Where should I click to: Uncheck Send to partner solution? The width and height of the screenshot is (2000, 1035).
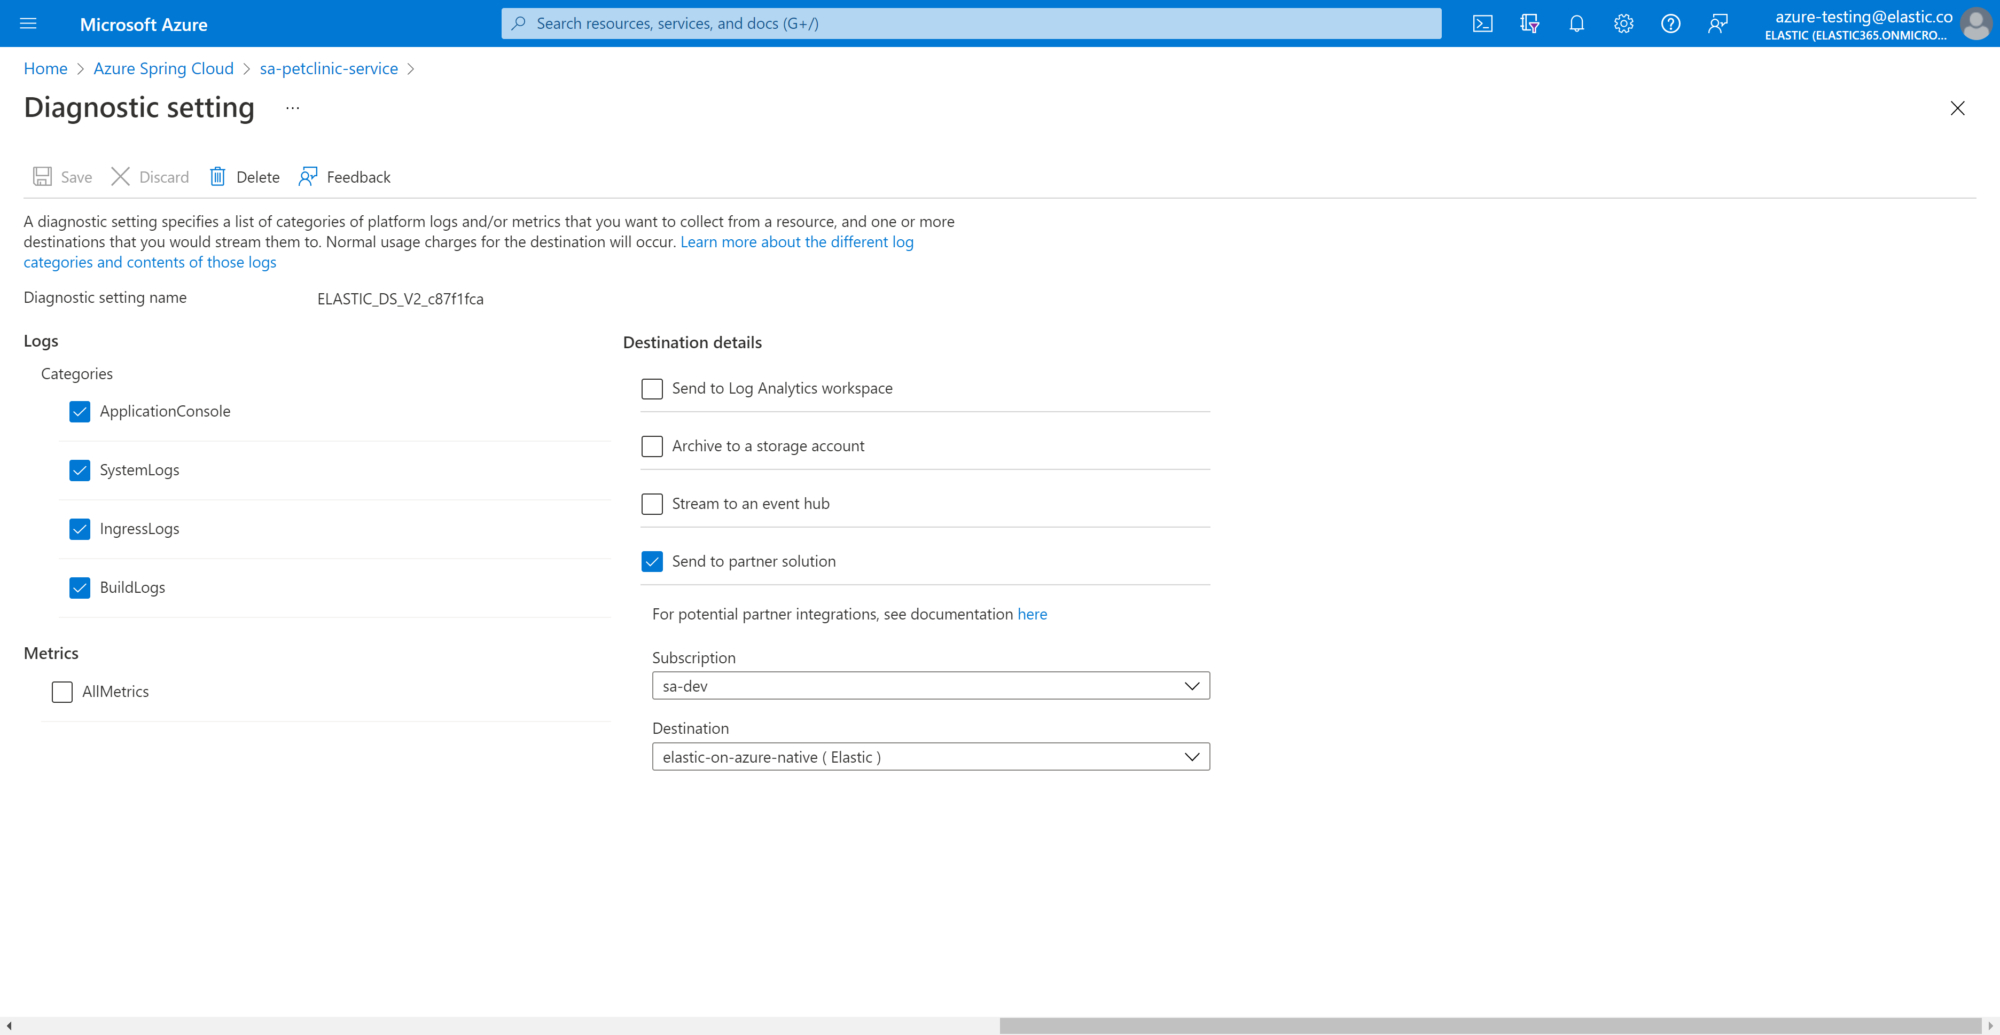(652, 561)
